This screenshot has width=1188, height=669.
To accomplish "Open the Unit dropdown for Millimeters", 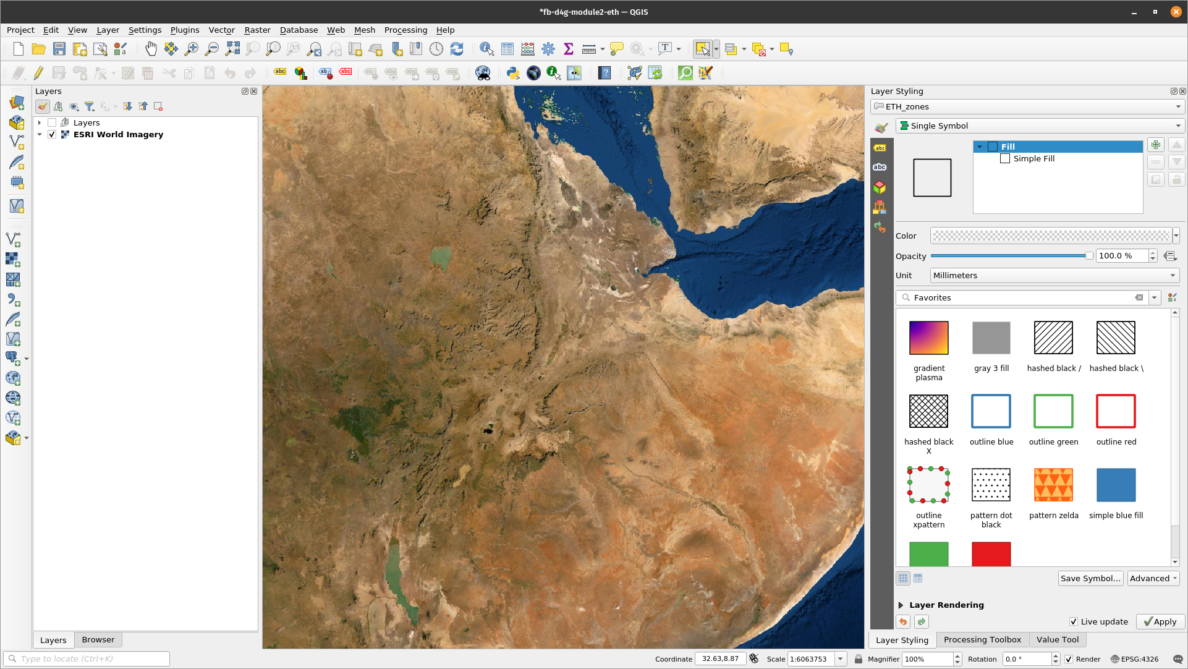I will [x=1053, y=275].
